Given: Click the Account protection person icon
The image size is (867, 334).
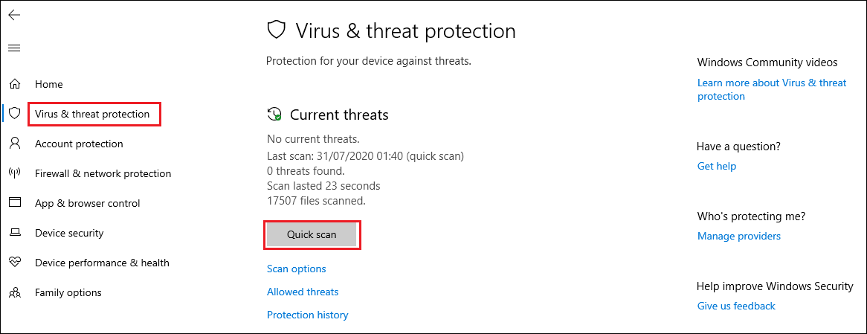Looking at the screenshot, I should tap(14, 144).
